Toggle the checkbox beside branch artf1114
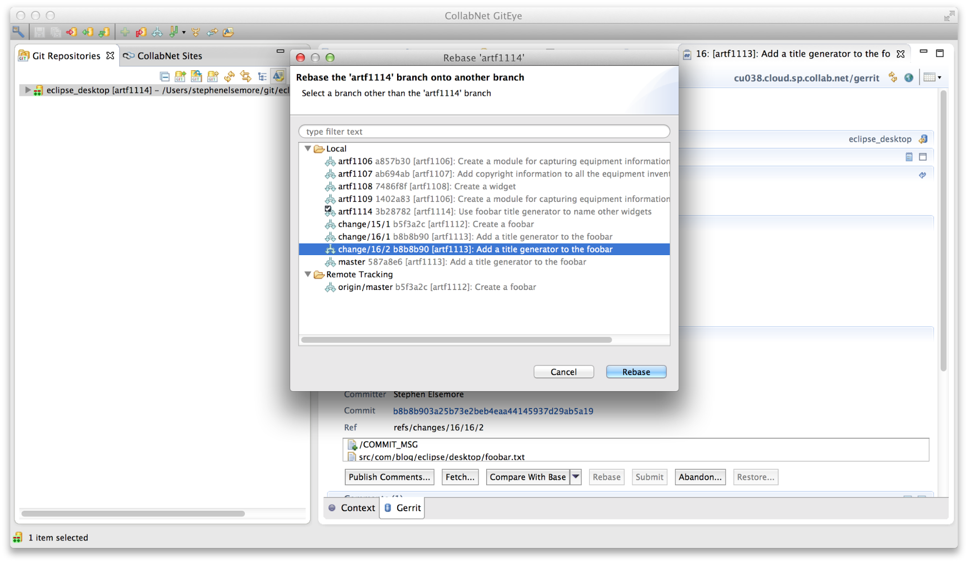 click(328, 209)
